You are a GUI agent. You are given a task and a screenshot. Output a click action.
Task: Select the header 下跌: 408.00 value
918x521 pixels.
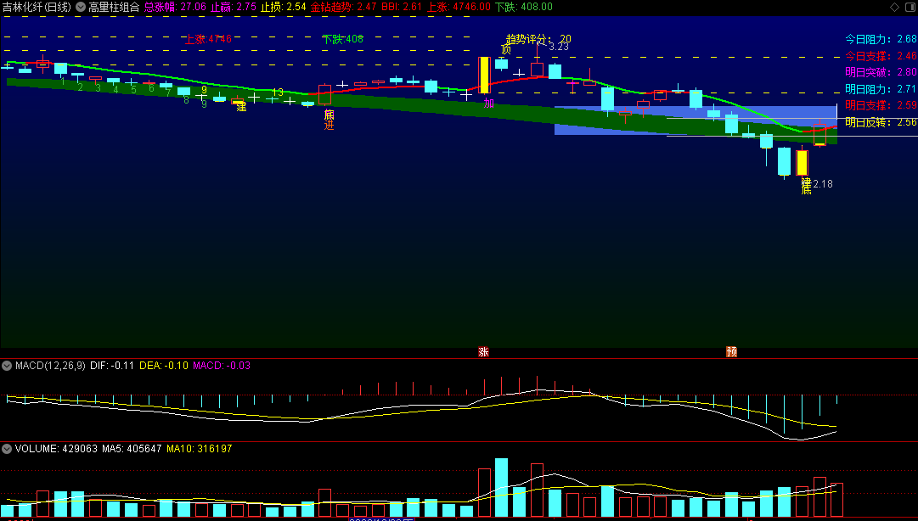point(523,7)
